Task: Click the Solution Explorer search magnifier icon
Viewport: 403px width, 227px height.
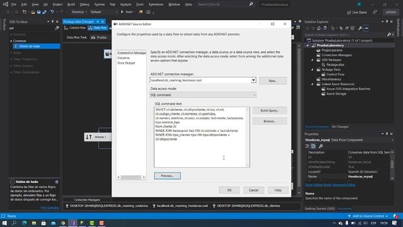Action: click(x=389, y=35)
